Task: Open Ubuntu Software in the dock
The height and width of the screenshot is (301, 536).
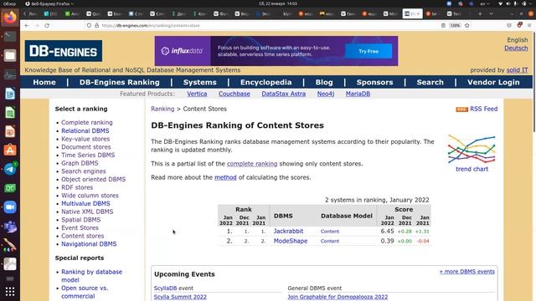Action: coord(10,150)
